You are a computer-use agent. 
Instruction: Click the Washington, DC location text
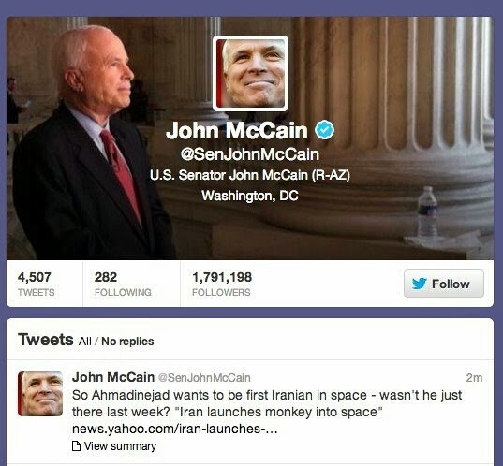[250, 196]
